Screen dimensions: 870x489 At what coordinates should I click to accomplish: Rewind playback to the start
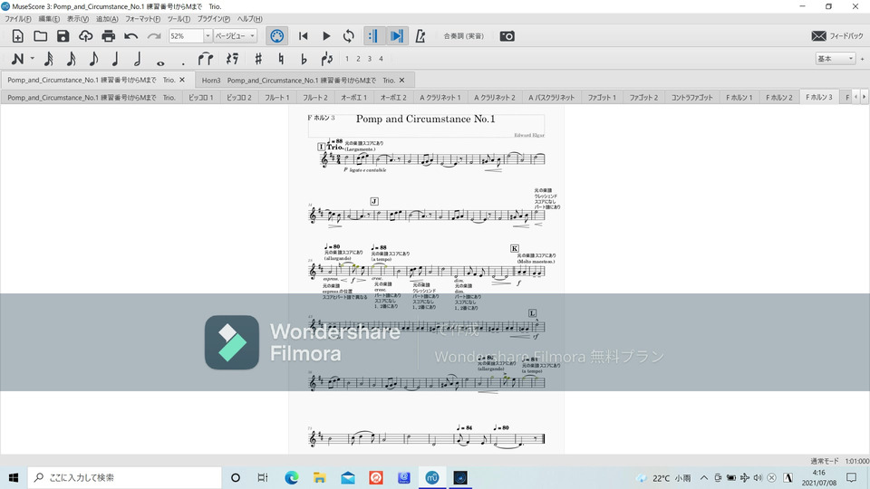pos(303,36)
